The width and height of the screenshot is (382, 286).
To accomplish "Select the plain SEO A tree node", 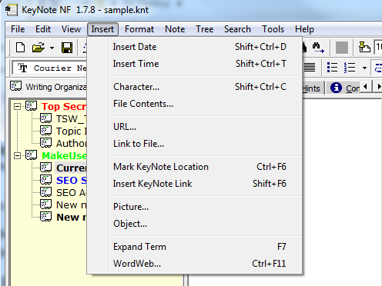I will (x=72, y=192).
